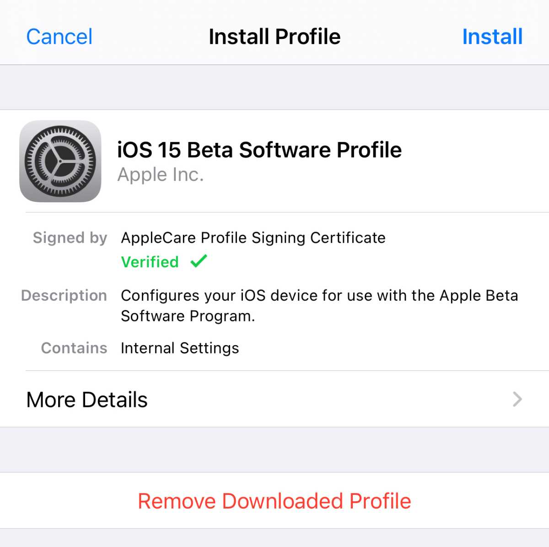Image resolution: width=549 pixels, height=547 pixels.
Task: Open the More Details row label
Action: click(x=87, y=400)
